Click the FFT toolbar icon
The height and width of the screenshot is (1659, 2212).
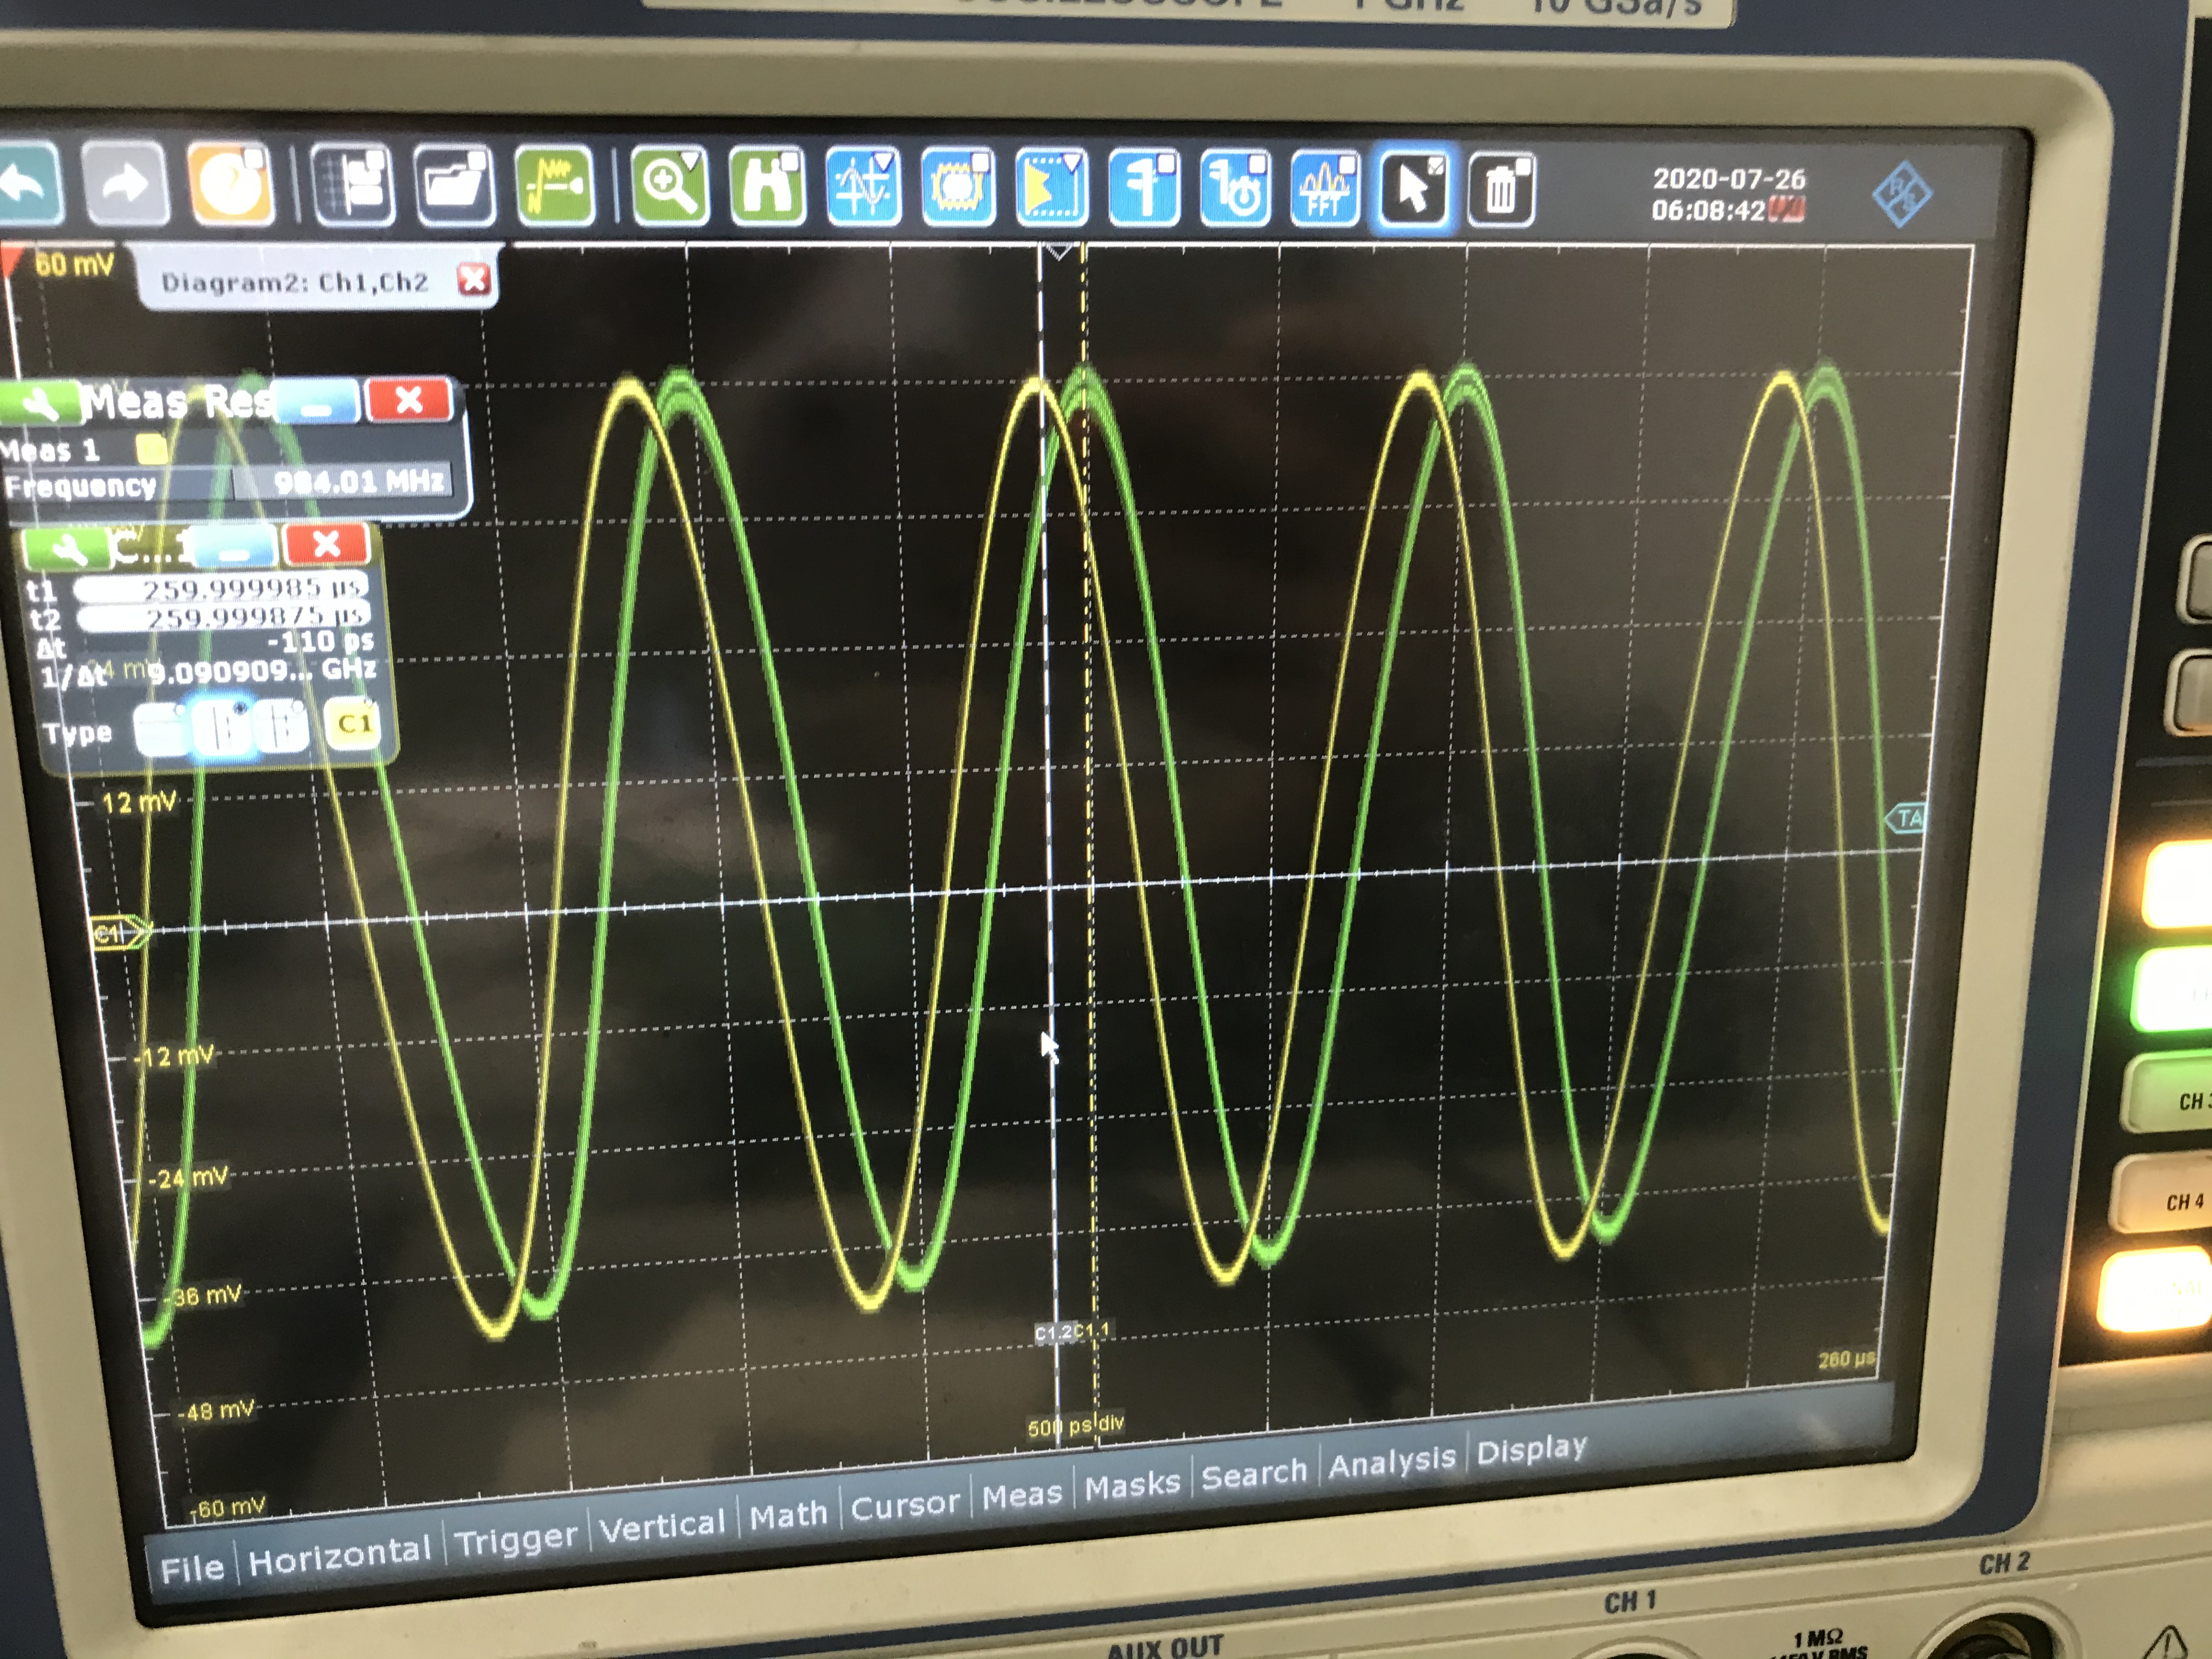pyautogui.click(x=1325, y=188)
